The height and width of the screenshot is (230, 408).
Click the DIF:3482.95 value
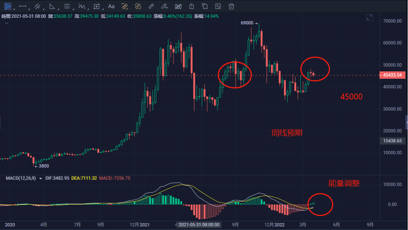pyautogui.click(x=57, y=178)
